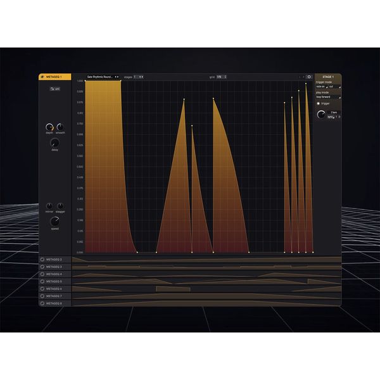Click the delay knob

(x=54, y=143)
